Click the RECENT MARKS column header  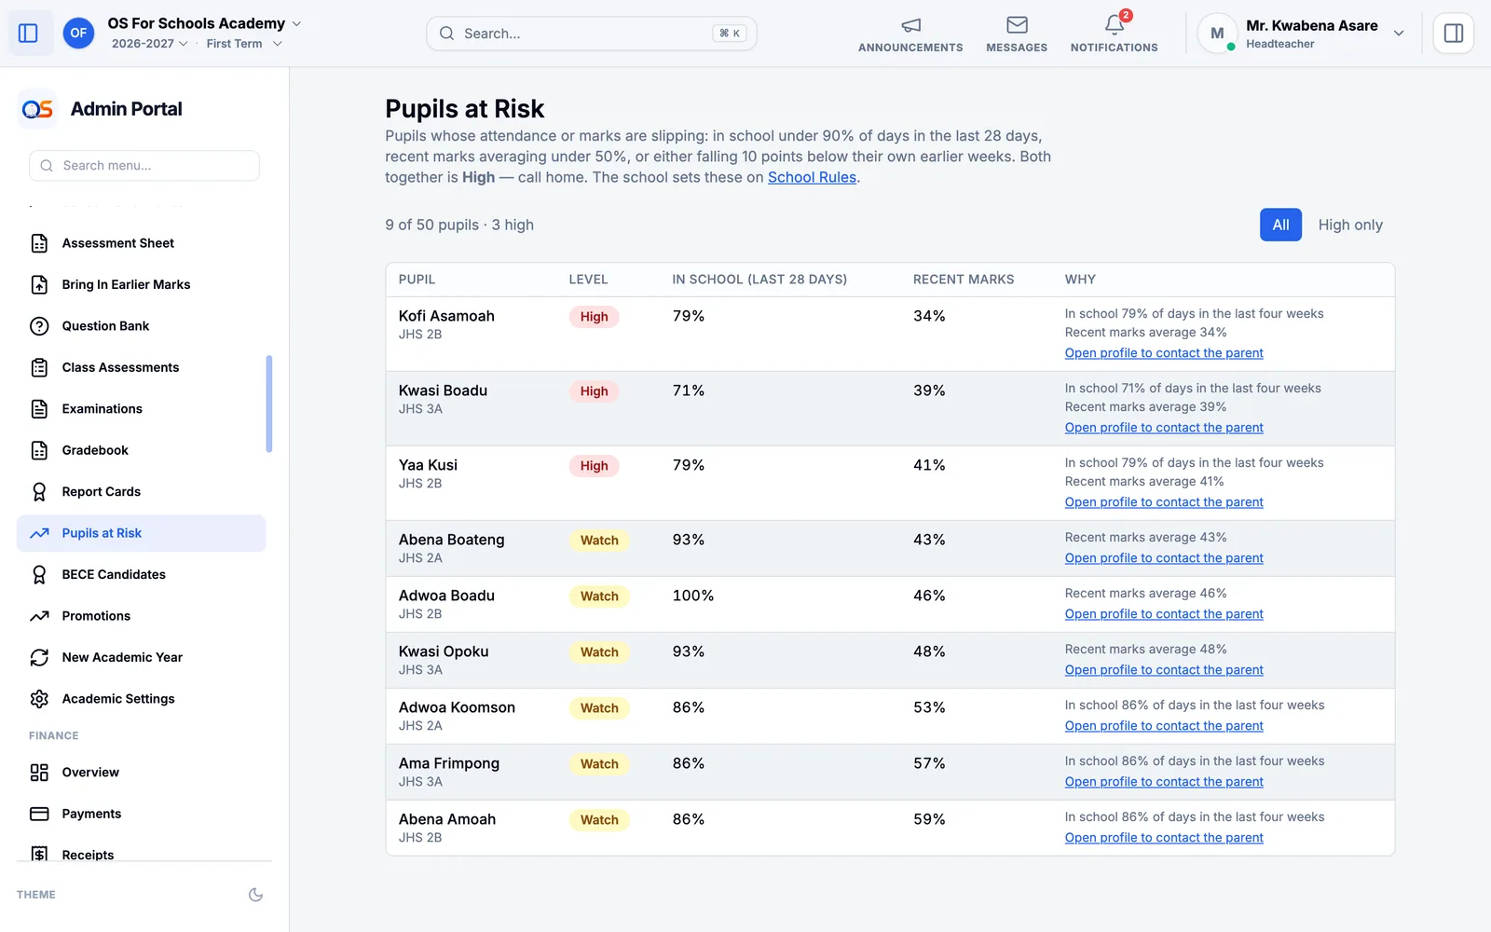click(964, 280)
